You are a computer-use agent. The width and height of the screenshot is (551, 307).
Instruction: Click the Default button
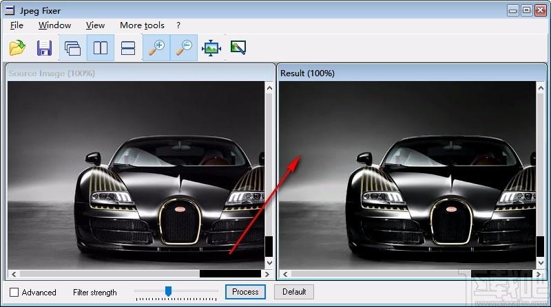click(x=294, y=292)
